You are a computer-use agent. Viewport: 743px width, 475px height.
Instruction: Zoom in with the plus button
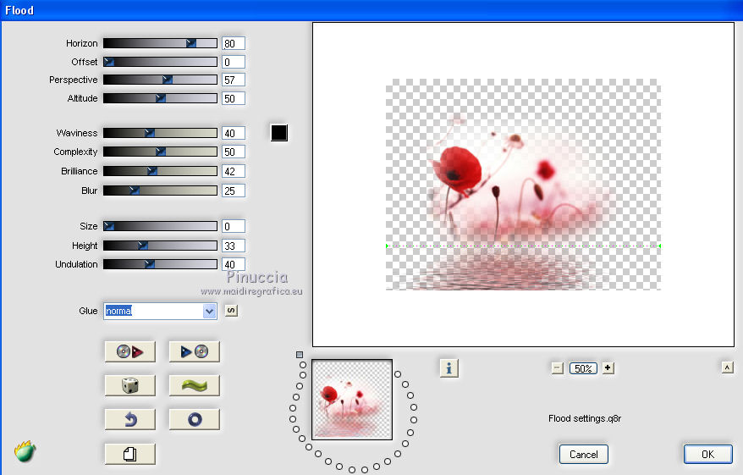pyautogui.click(x=608, y=367)
